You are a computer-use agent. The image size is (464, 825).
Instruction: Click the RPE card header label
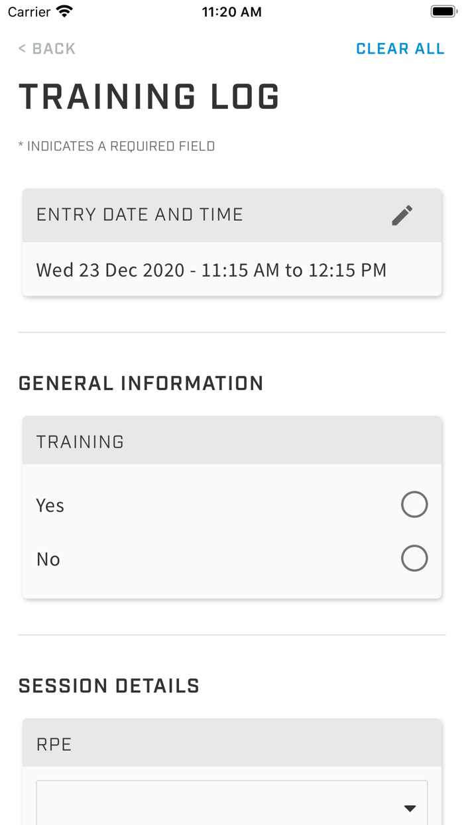(54, 744)
